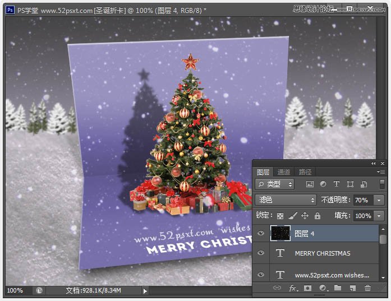Click layer list scrollbar thumb
This screenshot has width=391, height=301.
pos(383,239)
